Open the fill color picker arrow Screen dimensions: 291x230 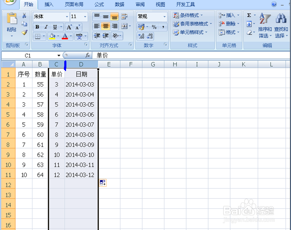[x=58, y=36]
